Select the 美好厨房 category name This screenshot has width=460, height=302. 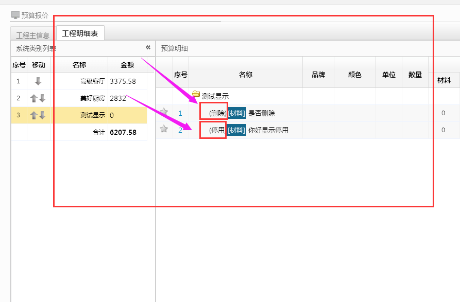(x=92, y=98)
